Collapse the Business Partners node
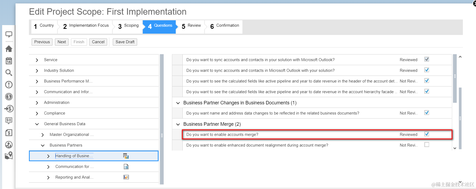 [43, 145]
